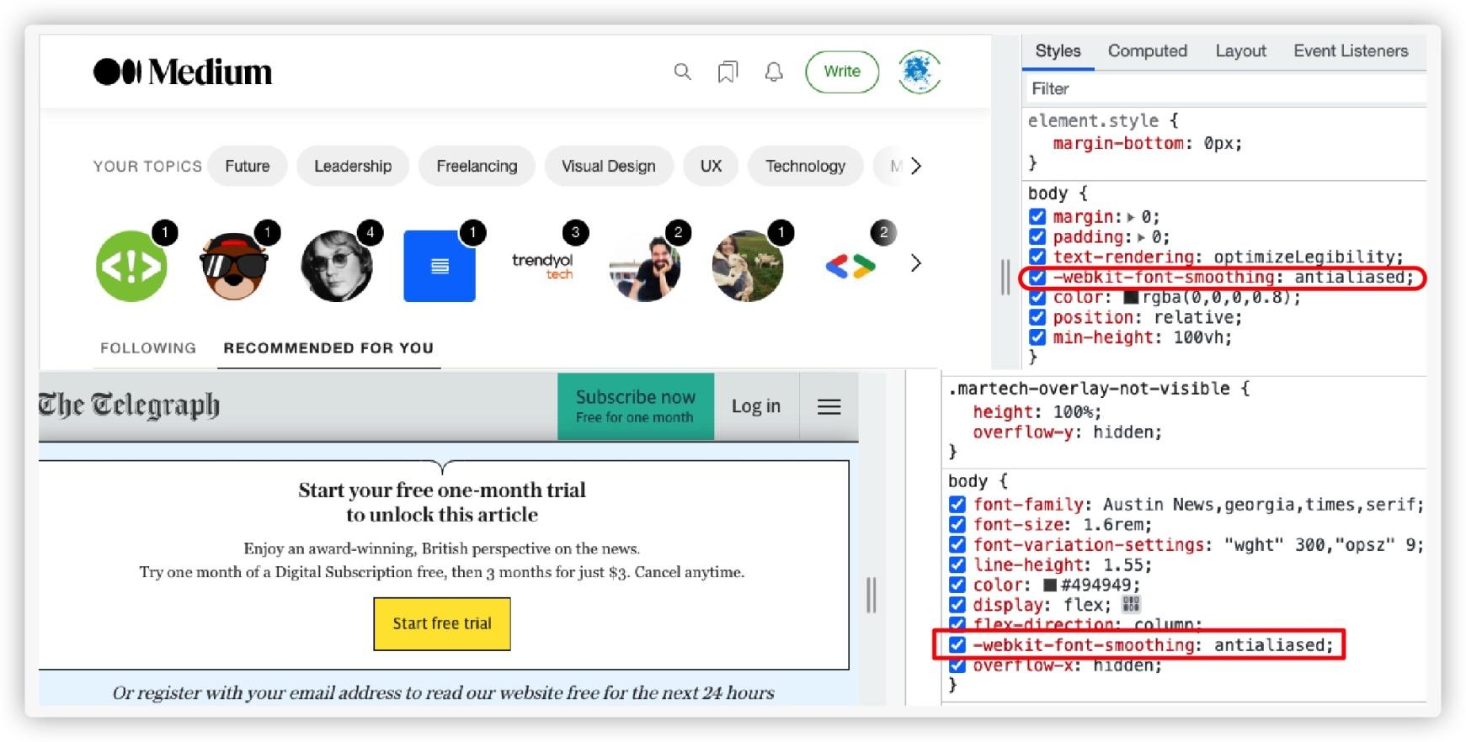Click the Medium logo
This screenshot has height=742, width=1466.
183,72
